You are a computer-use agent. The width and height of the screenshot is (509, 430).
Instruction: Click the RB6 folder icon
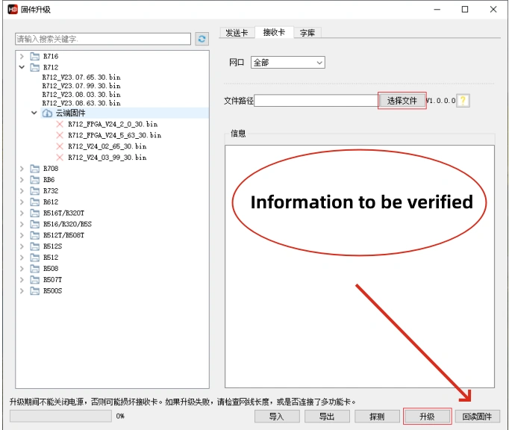pos(35,179)
